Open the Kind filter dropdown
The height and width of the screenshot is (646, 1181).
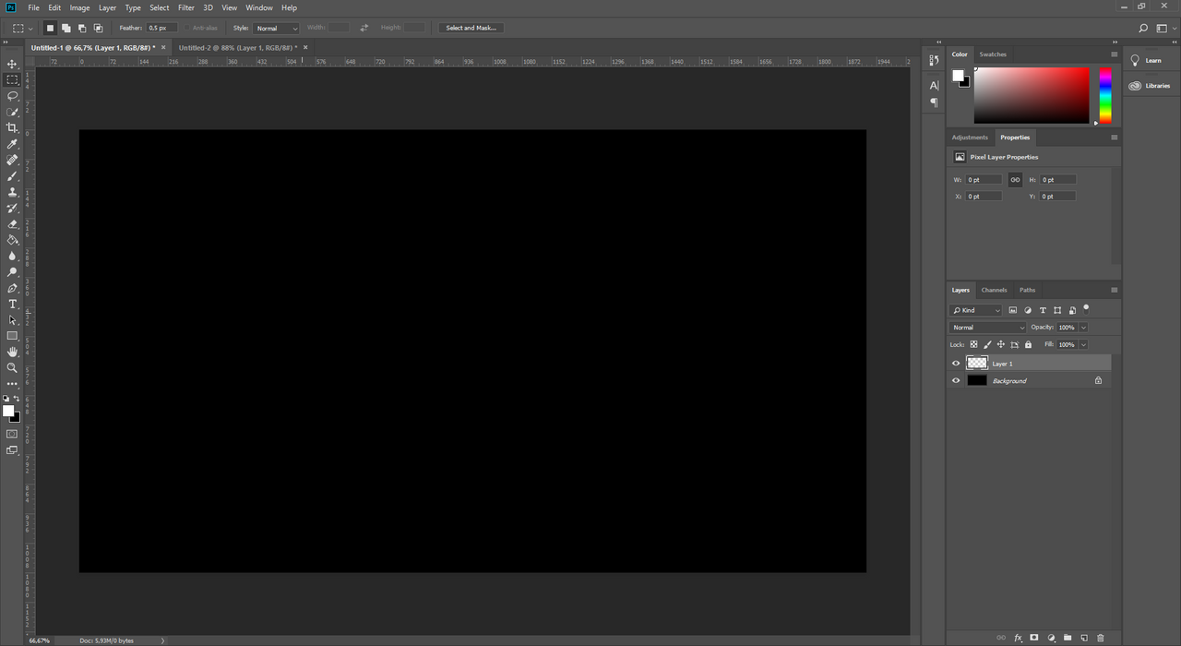(977, 310)
